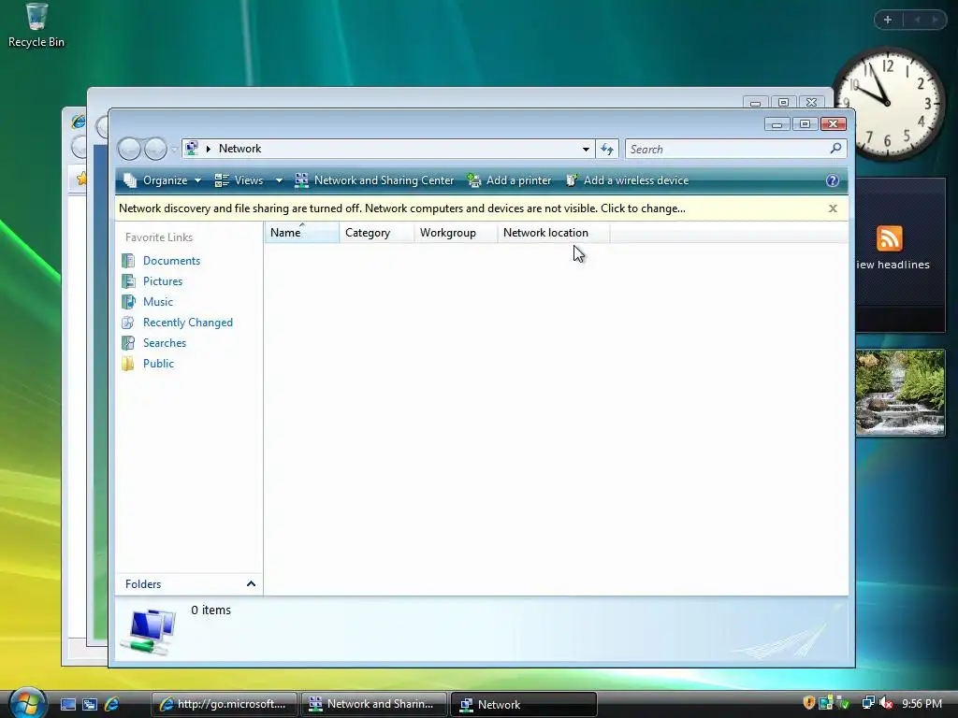The height and width of the screenshot is (718, 958).
Task: Open the Organize menu
Action: (163, 180)
